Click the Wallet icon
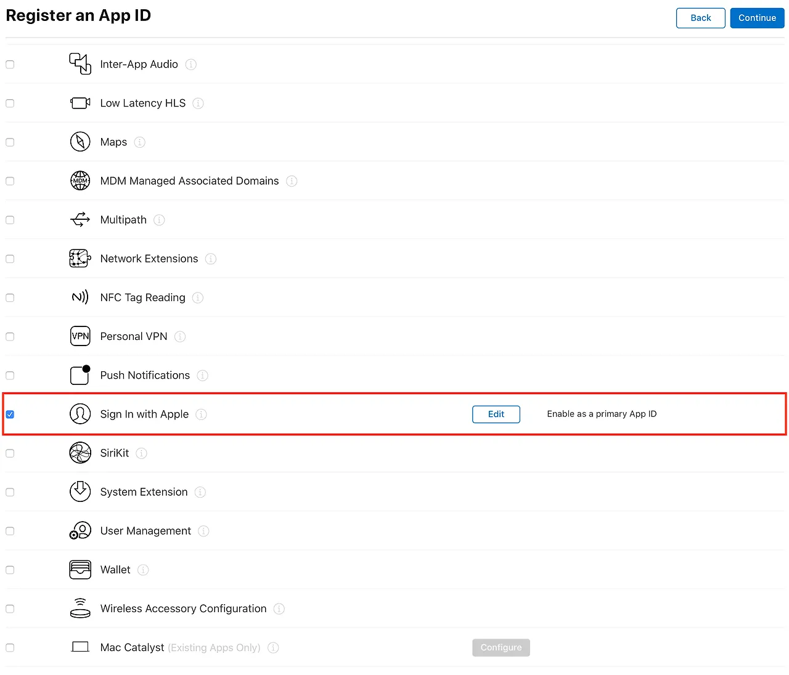The image size is (789, 675). 80,570
